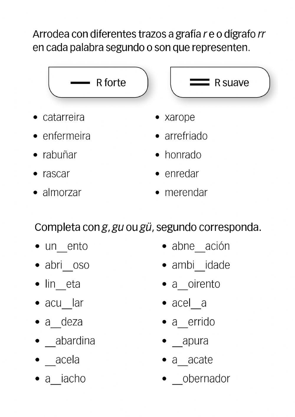The width and height of the screenshot is (295, 417).
Task: Click on the word merendar
Action: (186, 193)
